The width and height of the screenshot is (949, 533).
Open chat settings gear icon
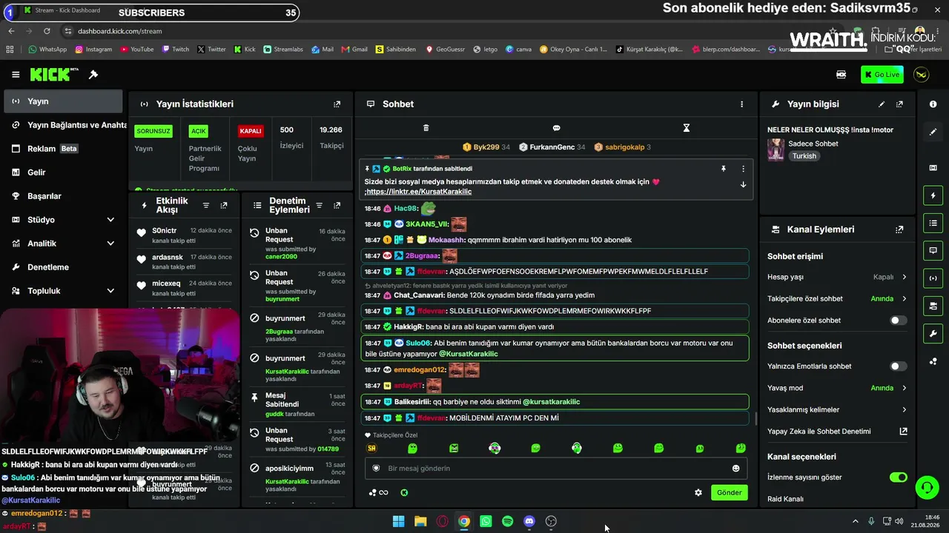(698, 493)
